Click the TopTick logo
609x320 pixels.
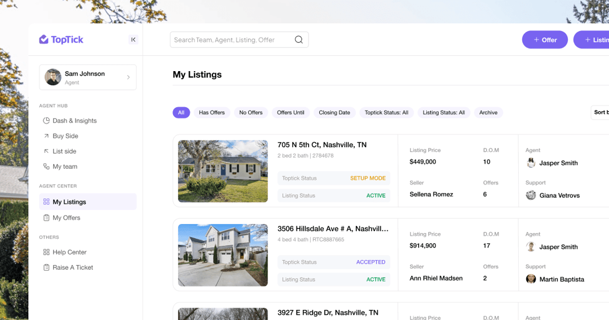pos(61,40)
